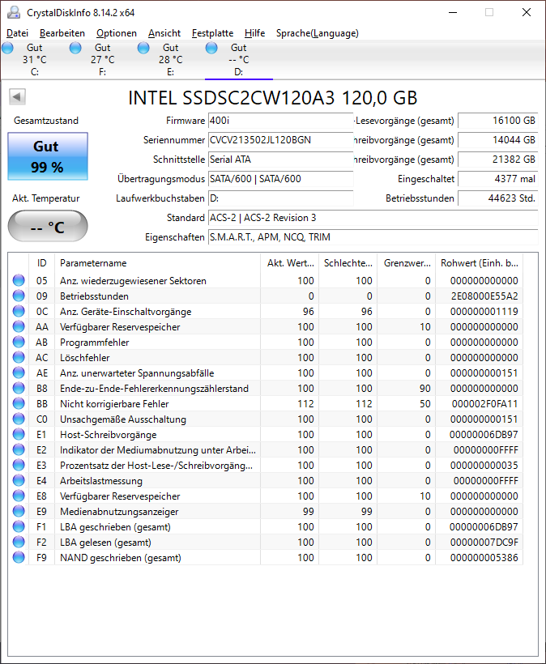
Task: Click status orb beside Löschfehler
Action: coord(19,357)
